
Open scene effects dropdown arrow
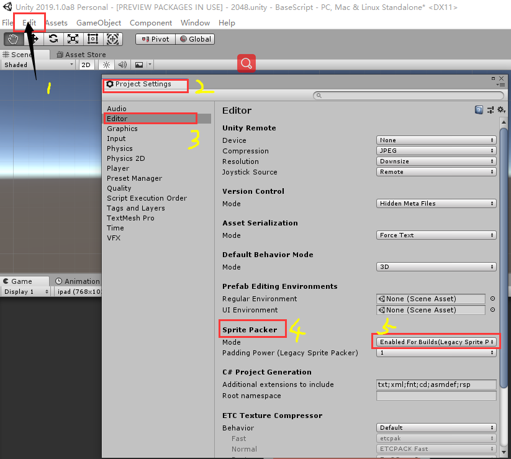tap(150, 65)
